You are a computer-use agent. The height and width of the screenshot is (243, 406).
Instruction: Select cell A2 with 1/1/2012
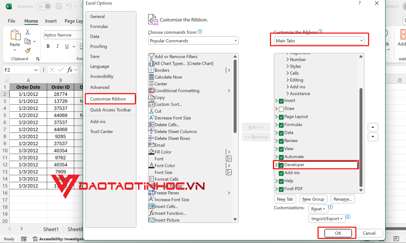[28, 94]
